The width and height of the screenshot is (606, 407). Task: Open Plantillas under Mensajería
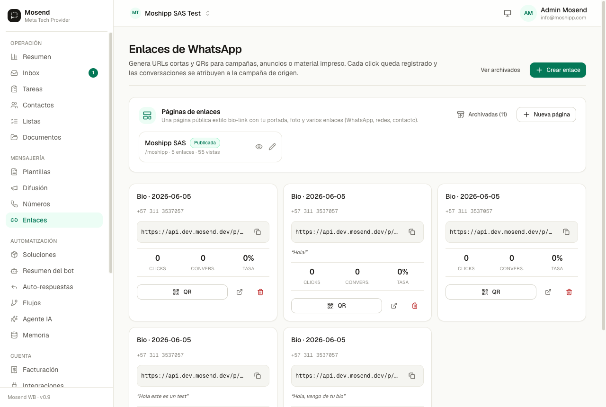point(54,172)
